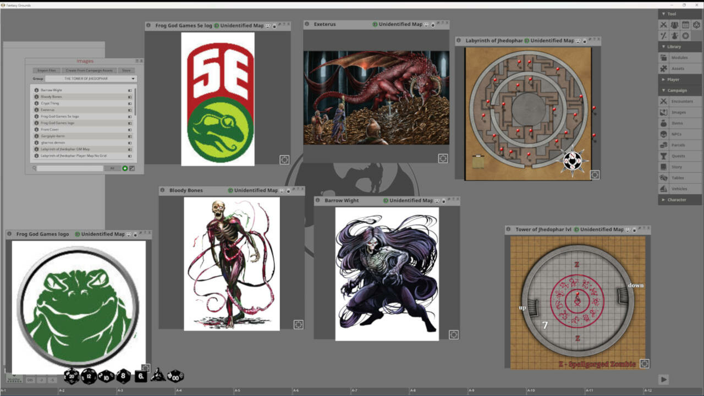Click the Import Files button
Image resolution: width=704 pixels, height=396 pixels.
click(47, 70)
